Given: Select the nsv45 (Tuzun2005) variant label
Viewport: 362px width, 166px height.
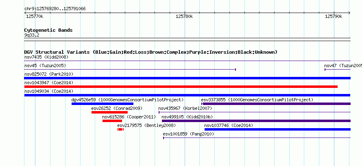Looking at the screenshot, I should pos(45,66).
